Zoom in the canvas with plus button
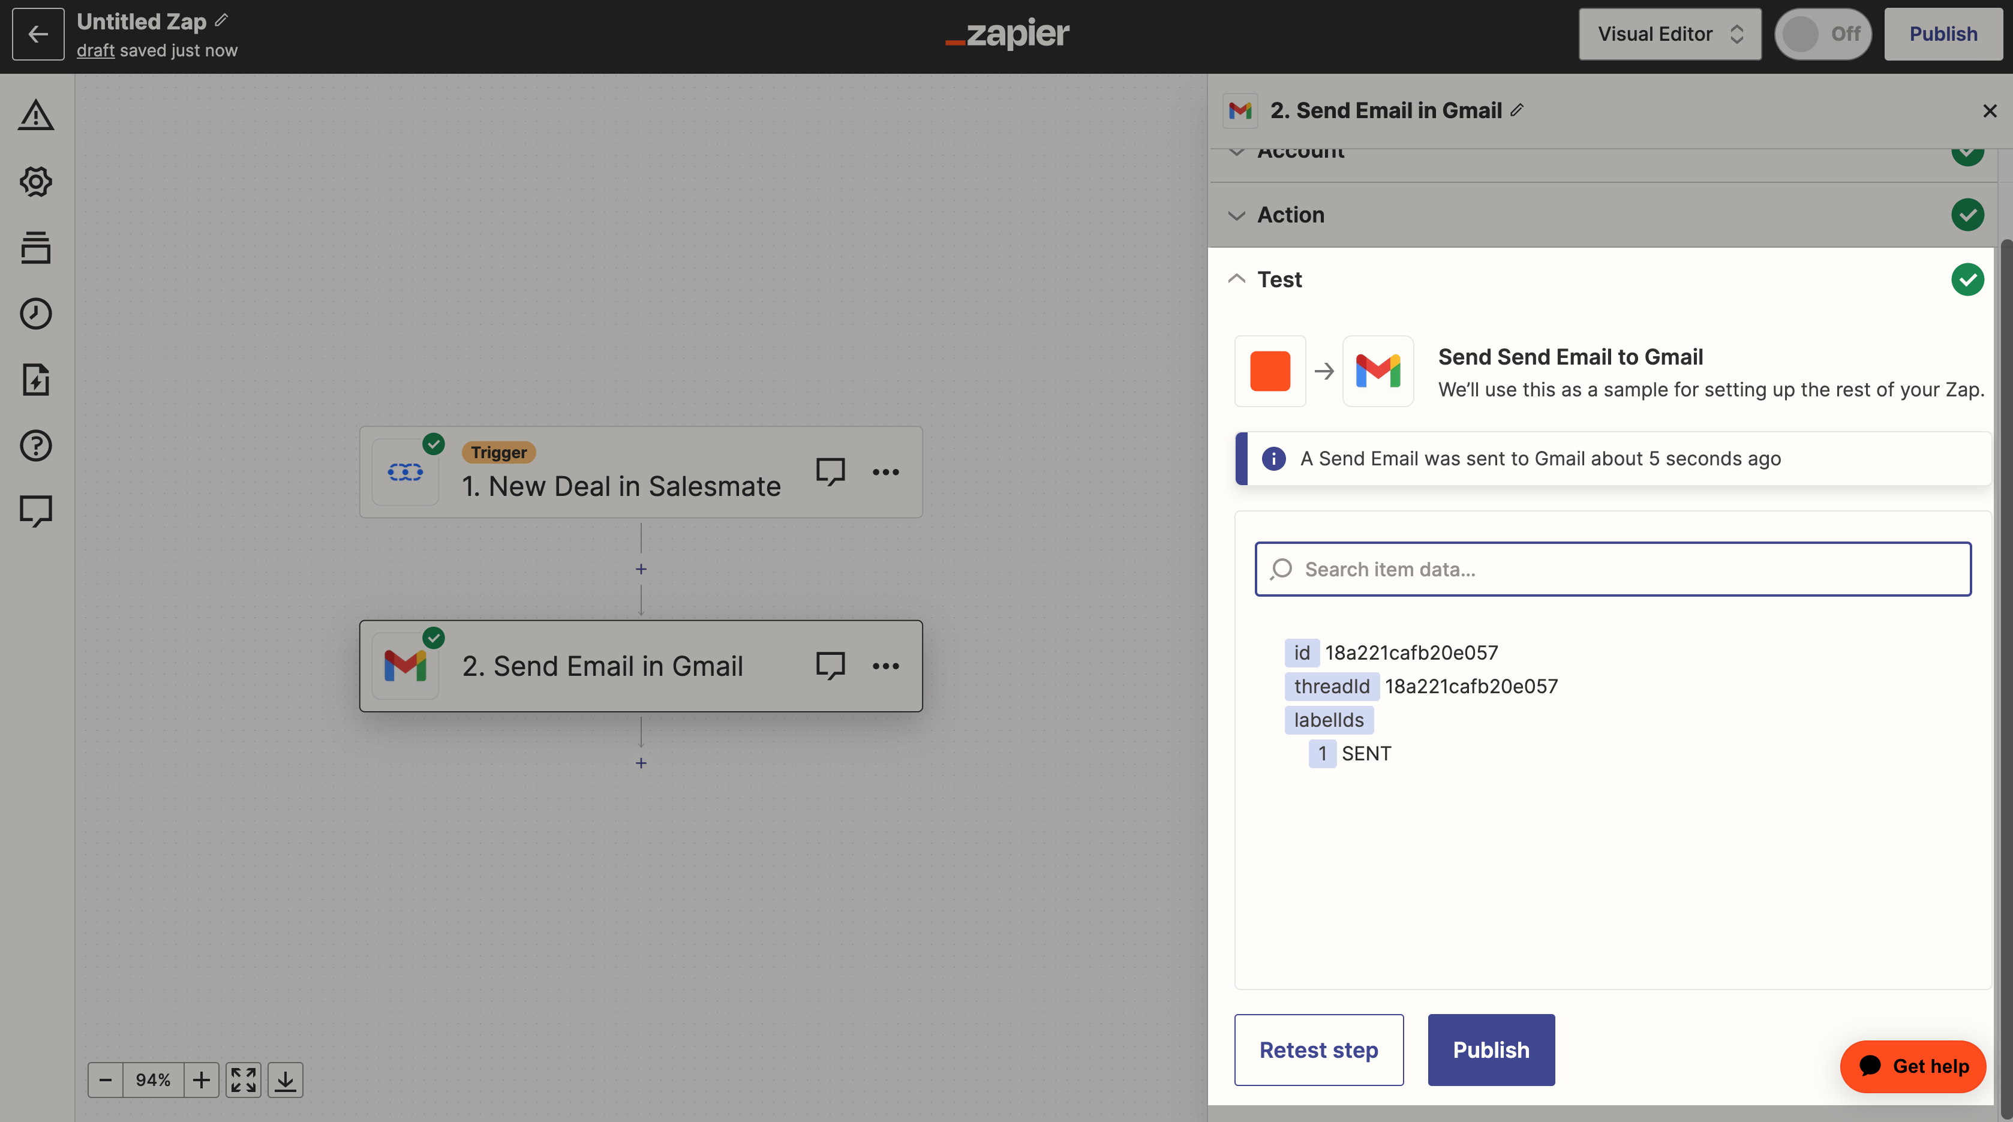The height and width of the screenshot is (1122, 2013). [201, 1080]
